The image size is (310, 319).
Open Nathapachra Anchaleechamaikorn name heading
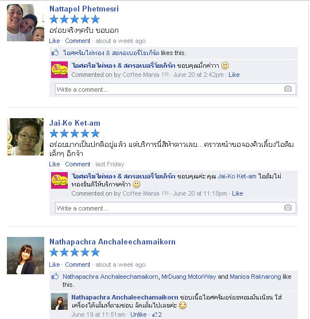click(113, 242)
